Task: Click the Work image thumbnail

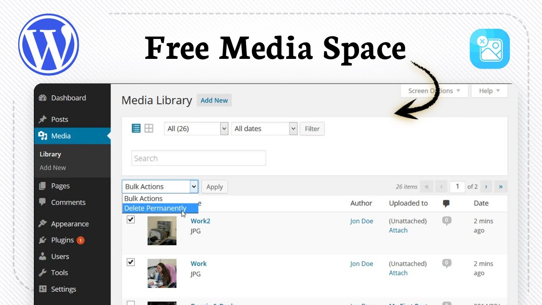Action: tap(162, 273)
